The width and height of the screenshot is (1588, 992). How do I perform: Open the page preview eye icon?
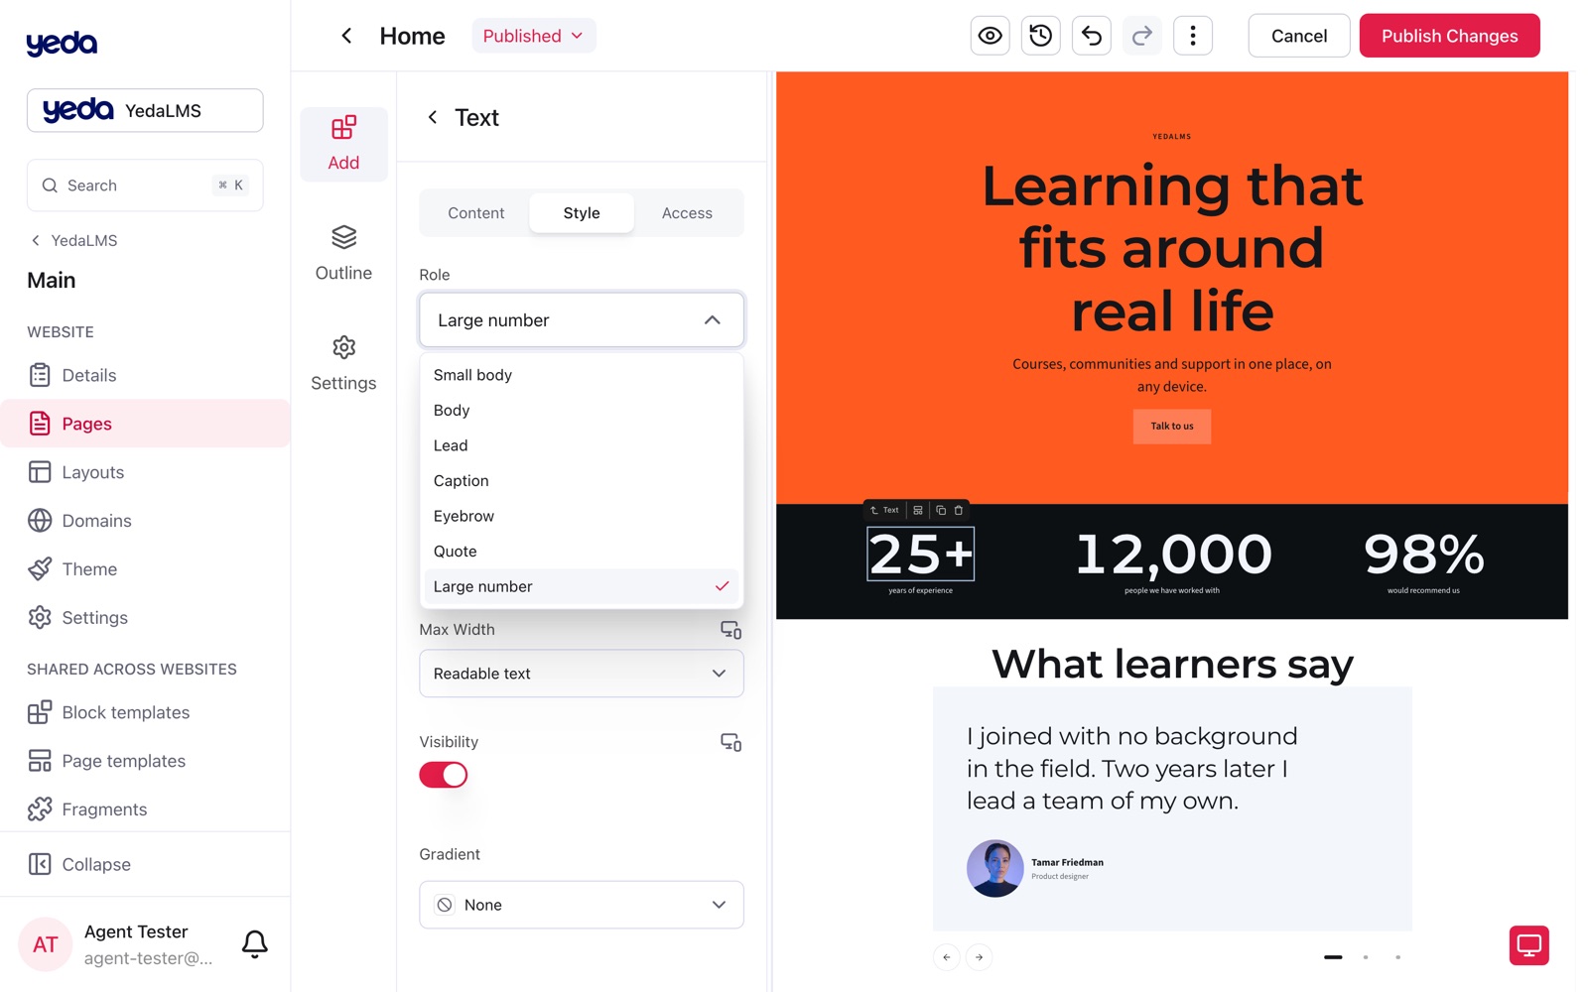pyautogui.click(x=990, y=36)
